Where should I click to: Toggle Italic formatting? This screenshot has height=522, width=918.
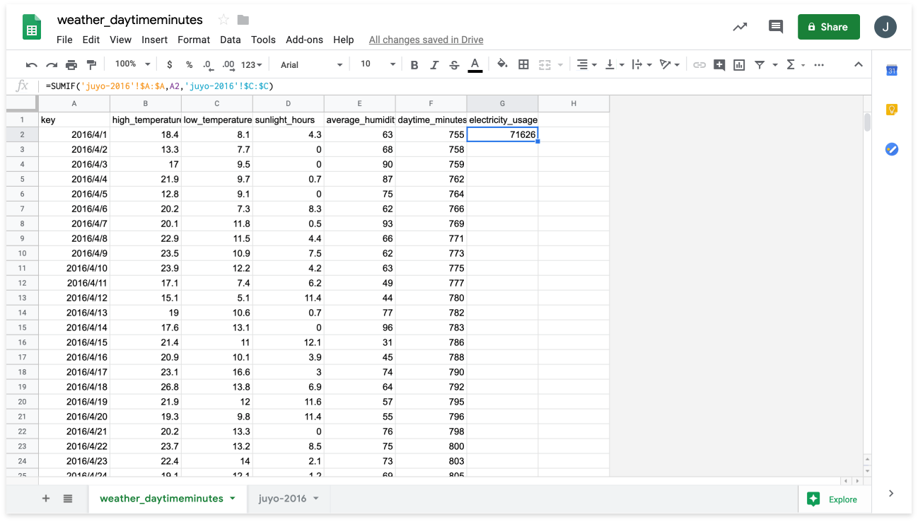[434, 64]
